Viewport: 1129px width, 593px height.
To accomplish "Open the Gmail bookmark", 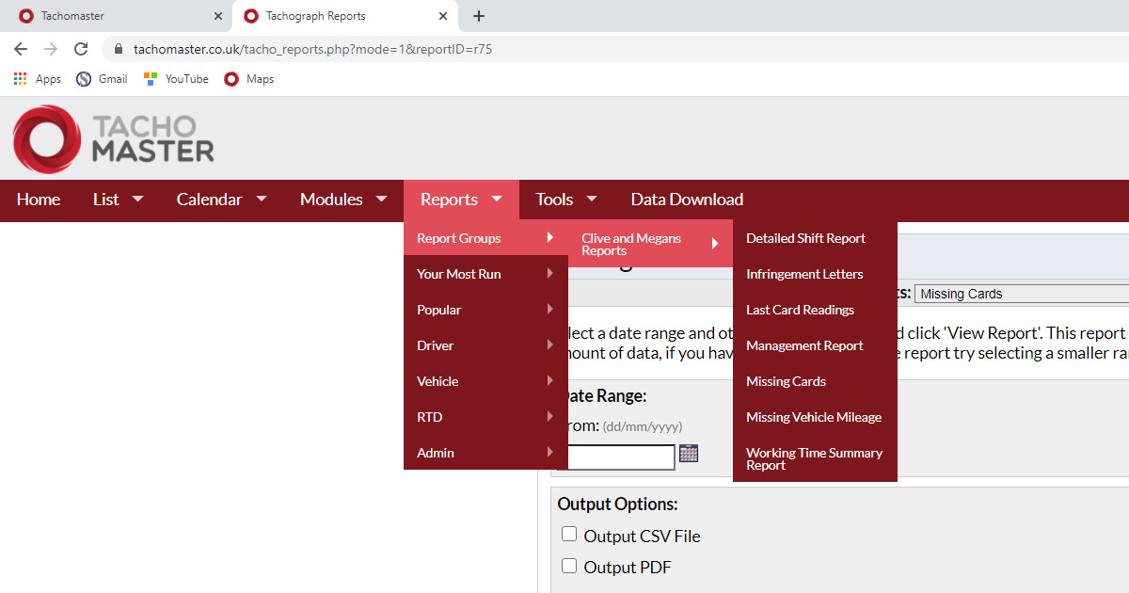I will point(102,79).
